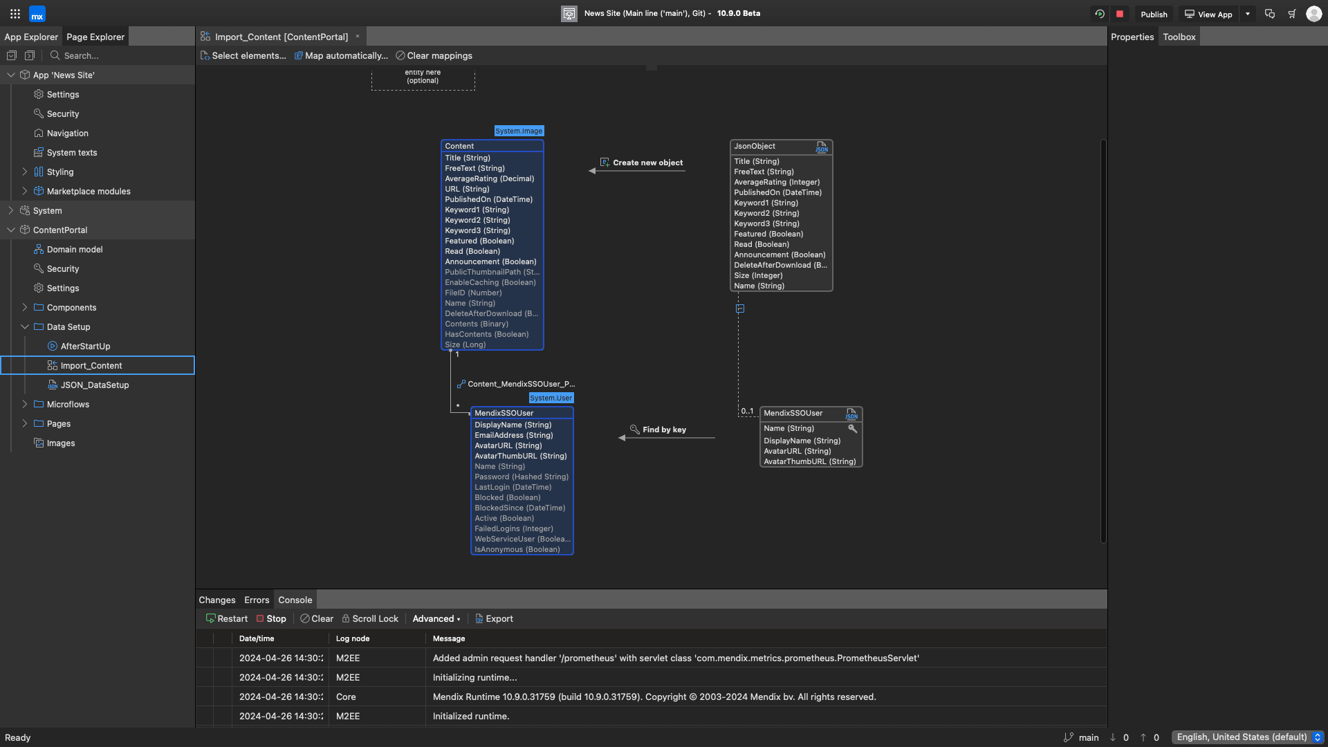Image resolution: width=1328 pixels, height=747 pixels.
Task: Collapse the JsonObject node minus box
Action: [740, 308]
